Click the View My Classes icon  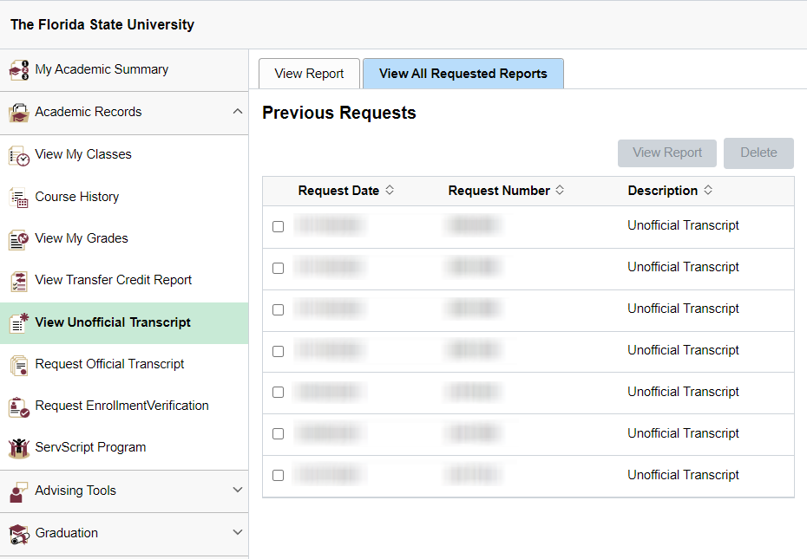point(19,154)
